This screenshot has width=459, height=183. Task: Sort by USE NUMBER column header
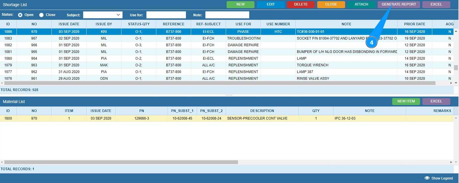coord(278,24)
